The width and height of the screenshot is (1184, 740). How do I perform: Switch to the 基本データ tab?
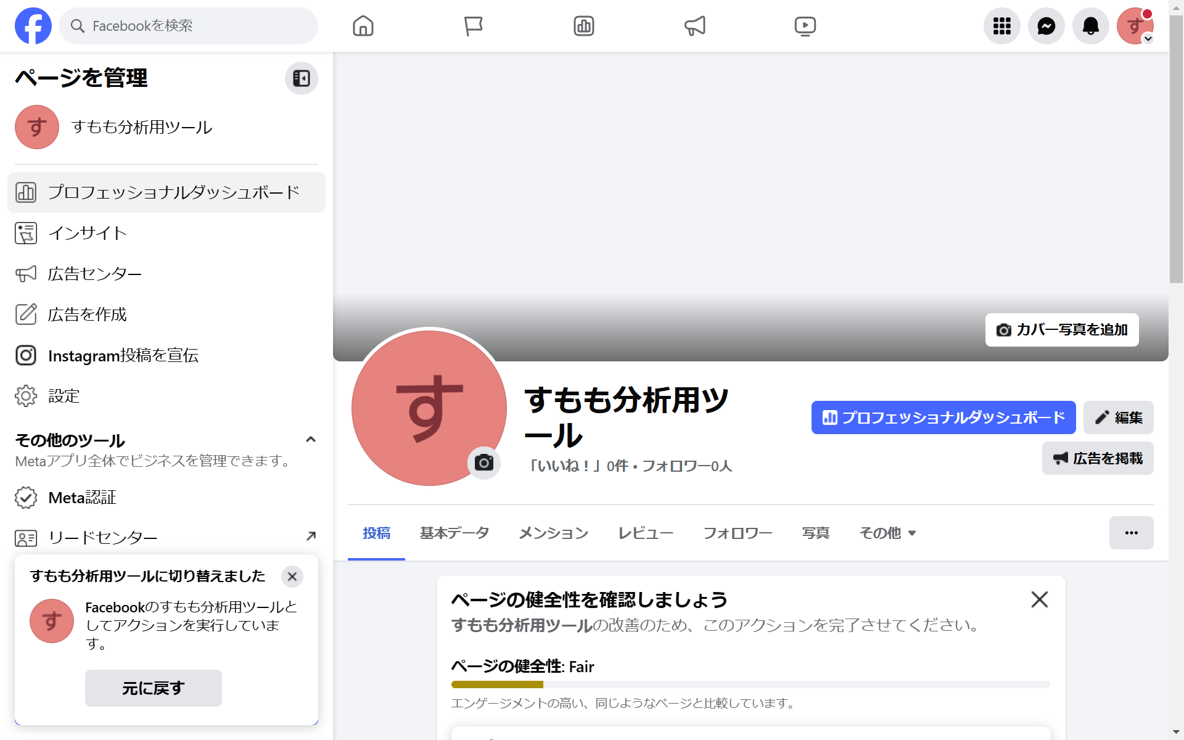coord(454,533)
